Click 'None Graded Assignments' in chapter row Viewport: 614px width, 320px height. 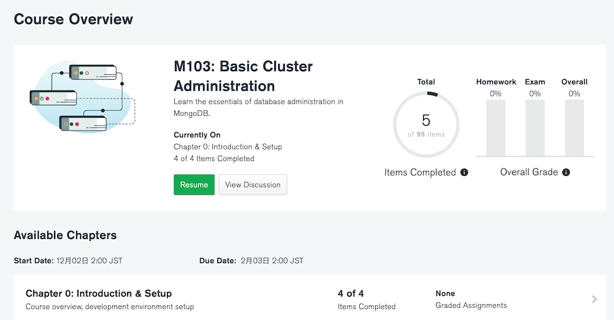[471, 299]
